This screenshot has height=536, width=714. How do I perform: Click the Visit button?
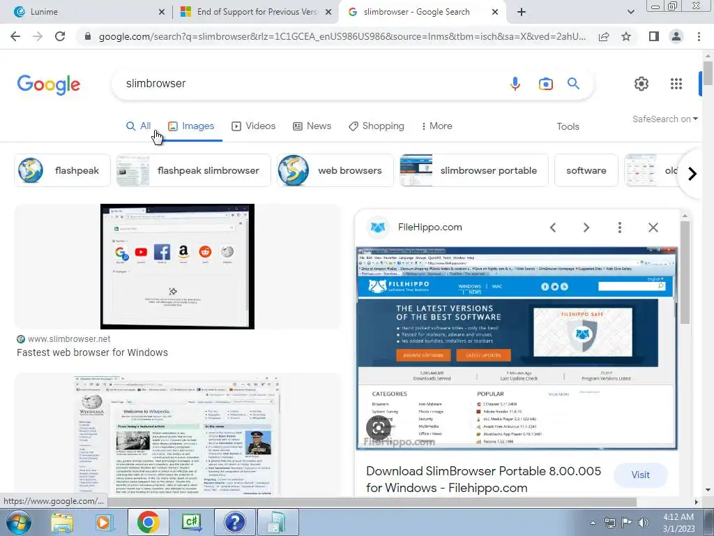coord(640,475)
